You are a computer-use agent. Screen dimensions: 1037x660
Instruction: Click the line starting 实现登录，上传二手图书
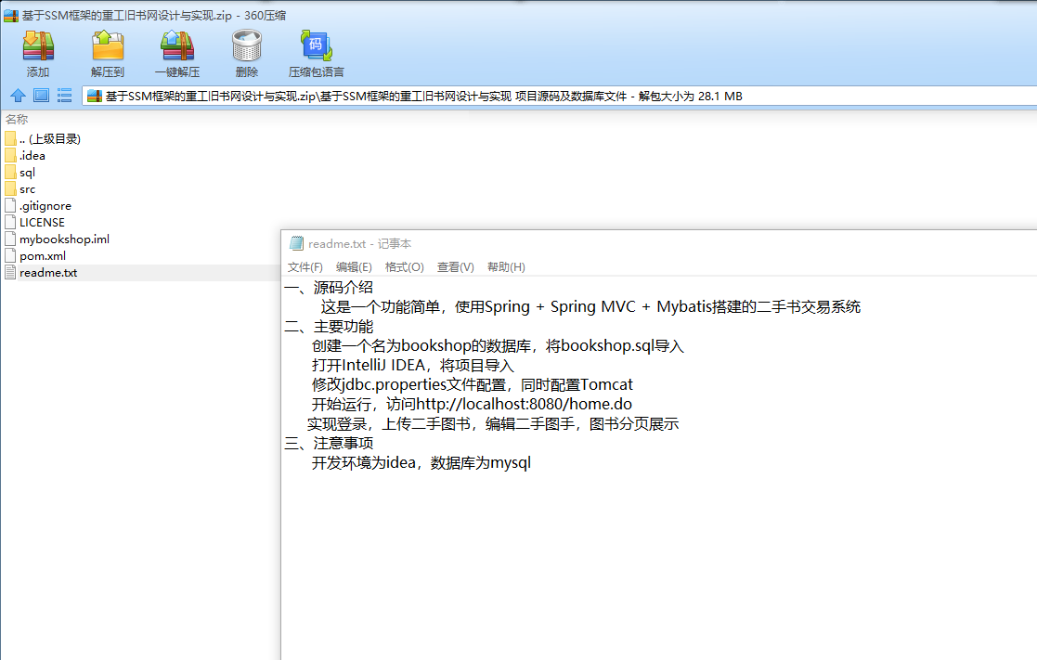pyautogui.click(x=493, y=424)
